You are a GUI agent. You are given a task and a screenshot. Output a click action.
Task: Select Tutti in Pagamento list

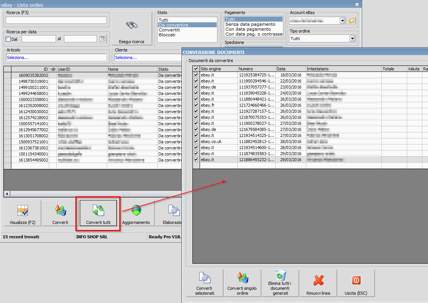pyautogui.click(x=253, y=19)
